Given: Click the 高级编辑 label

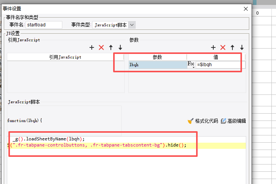Looking at the screenshot, I should 237,121.
